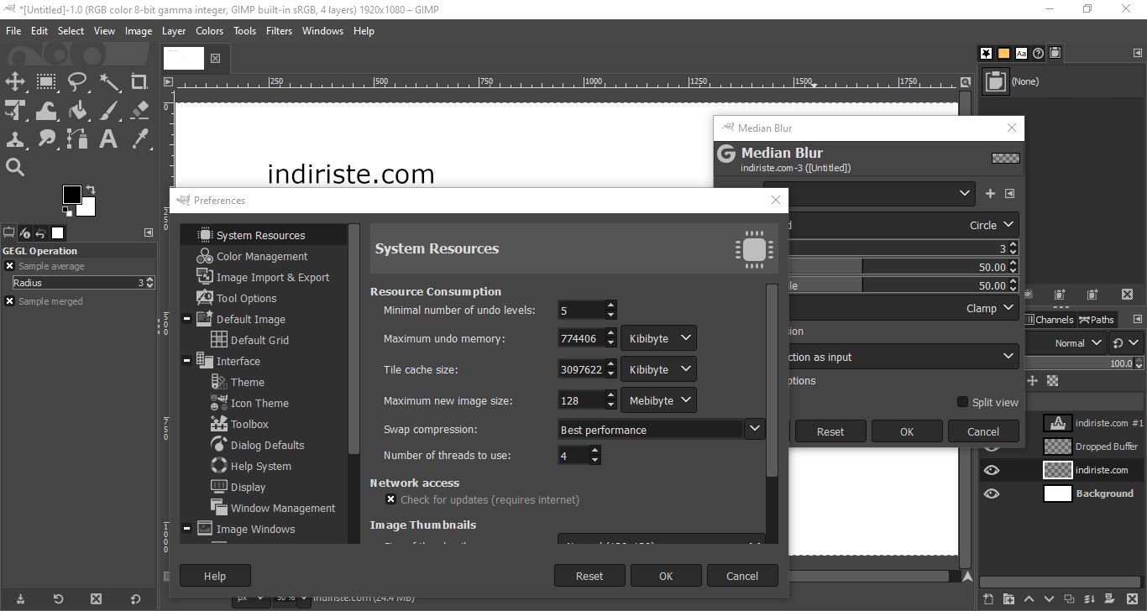
Task: Select the Move tool in toolbox
Action: [x=15, y=81]
